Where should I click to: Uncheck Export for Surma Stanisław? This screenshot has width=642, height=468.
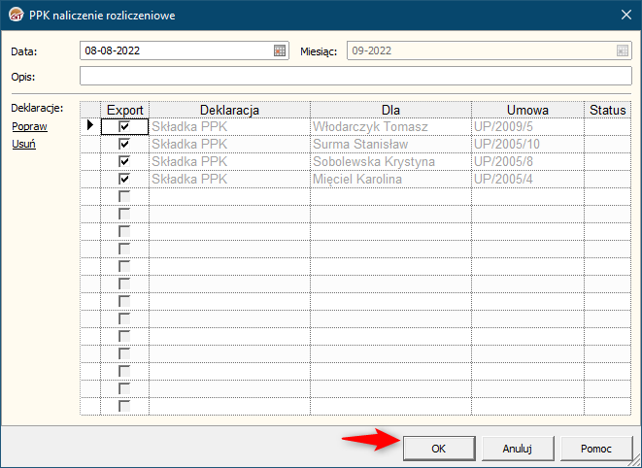[124, 144]
